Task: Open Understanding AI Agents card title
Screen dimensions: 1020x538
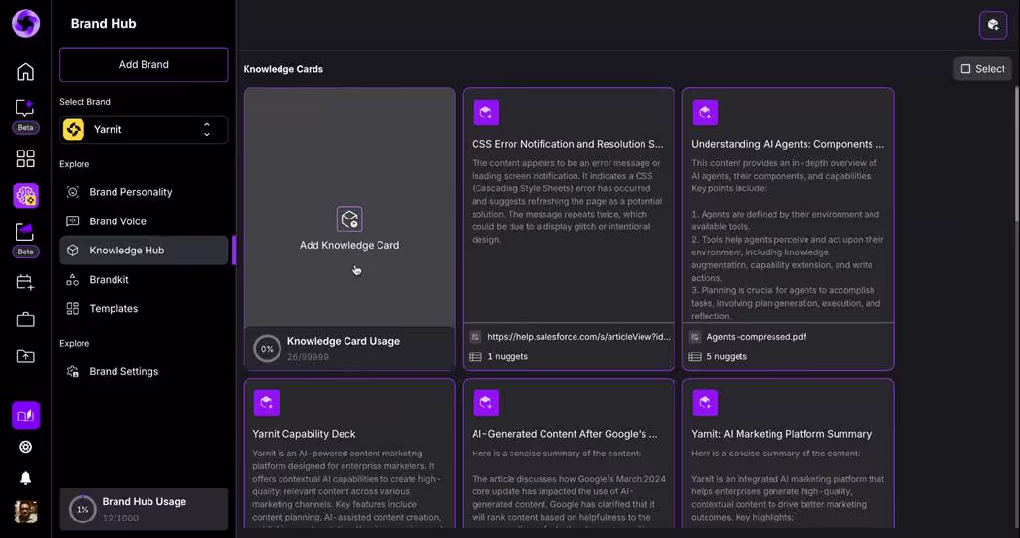Action: [x=787, y=144]
